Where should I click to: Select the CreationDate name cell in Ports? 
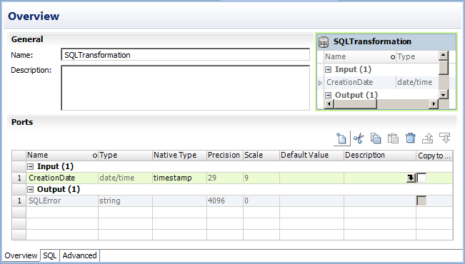tap(62, 178)
